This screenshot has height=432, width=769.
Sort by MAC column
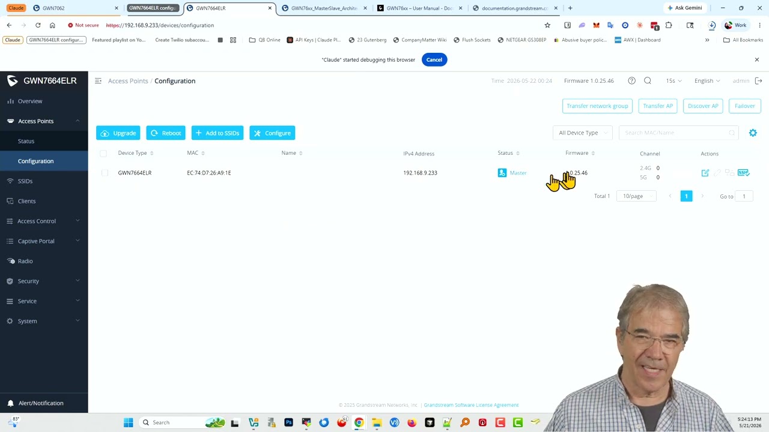point(203,153)
